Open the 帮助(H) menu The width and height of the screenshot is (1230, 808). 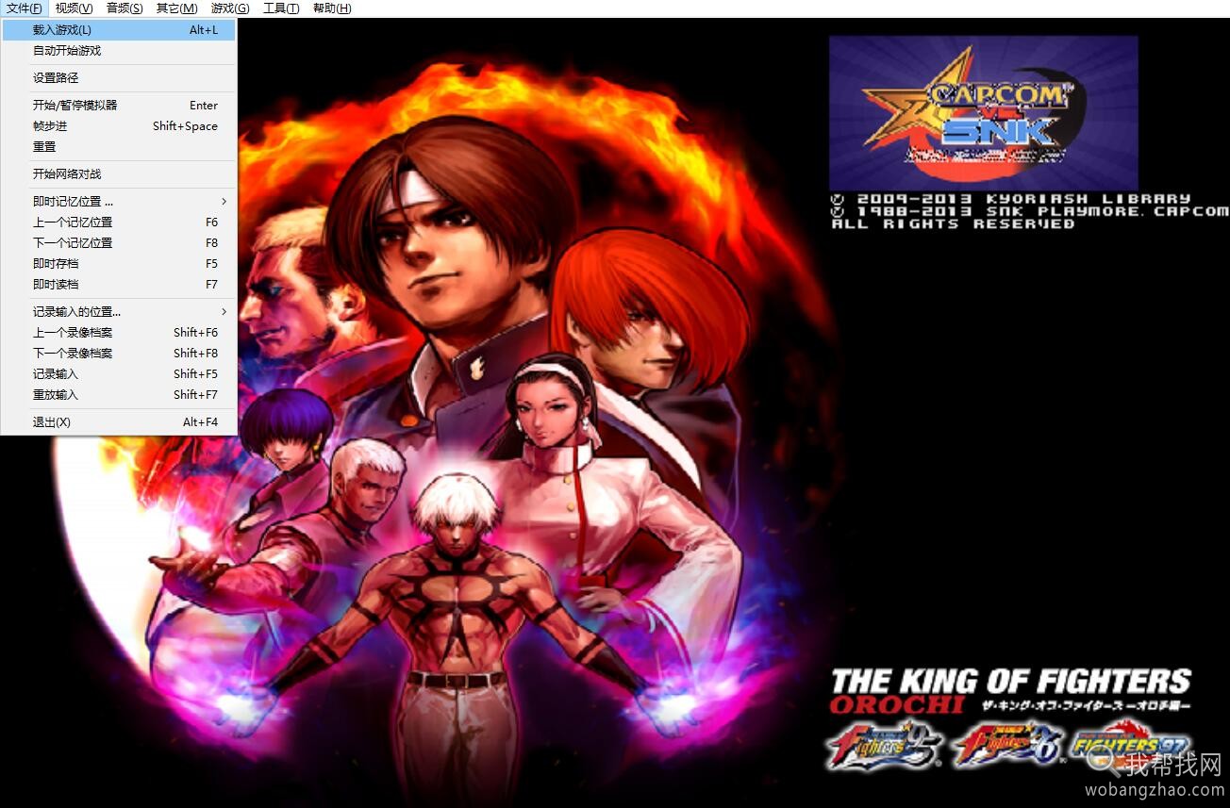click(331, 8)
